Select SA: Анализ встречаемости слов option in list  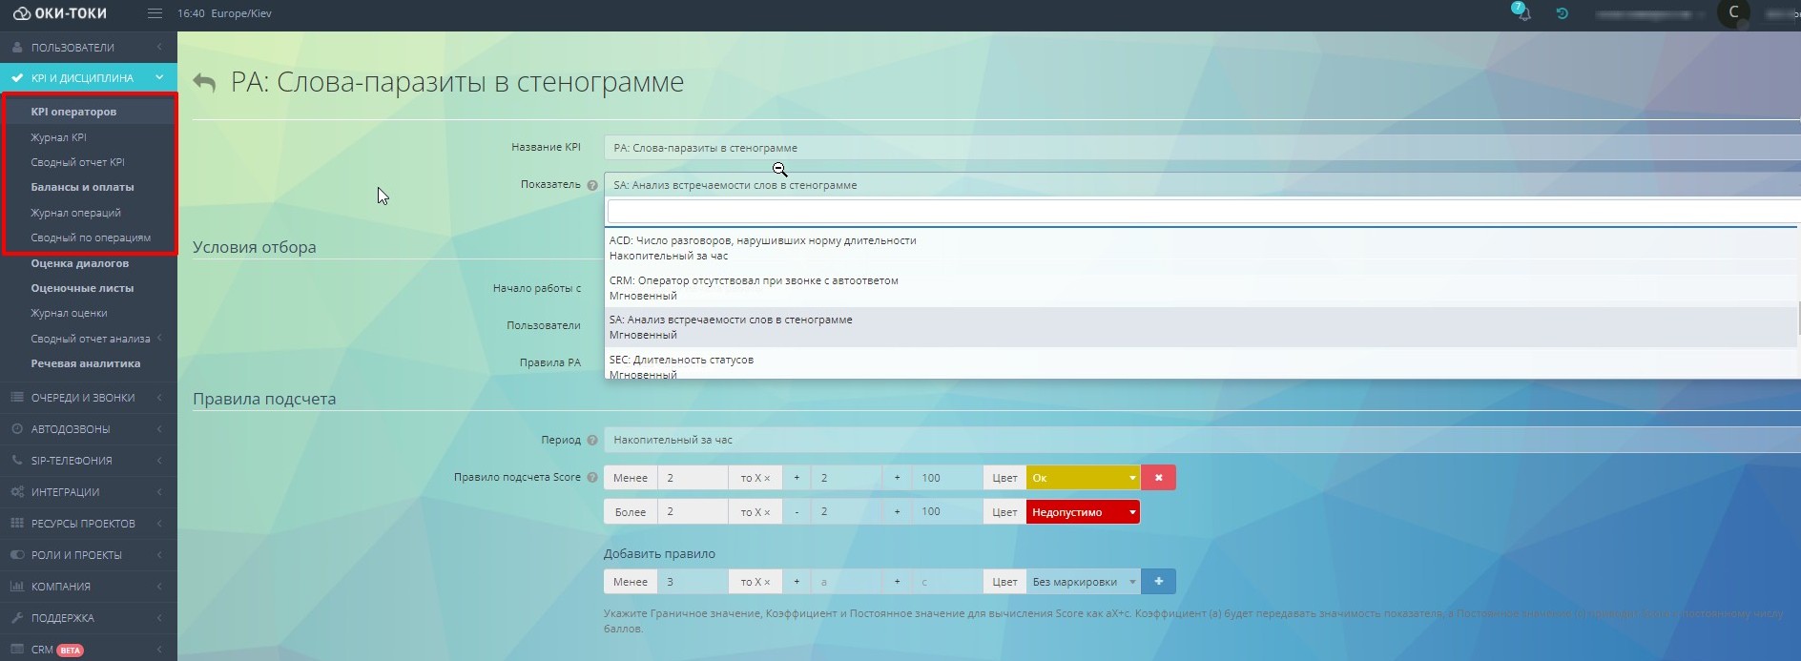click(x=1201, y=327)
